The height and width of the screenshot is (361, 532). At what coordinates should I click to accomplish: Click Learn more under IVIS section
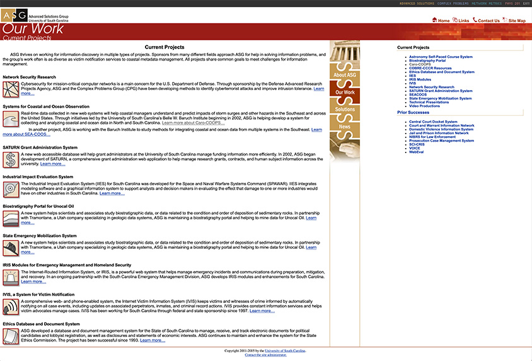(x=262, y=311)
